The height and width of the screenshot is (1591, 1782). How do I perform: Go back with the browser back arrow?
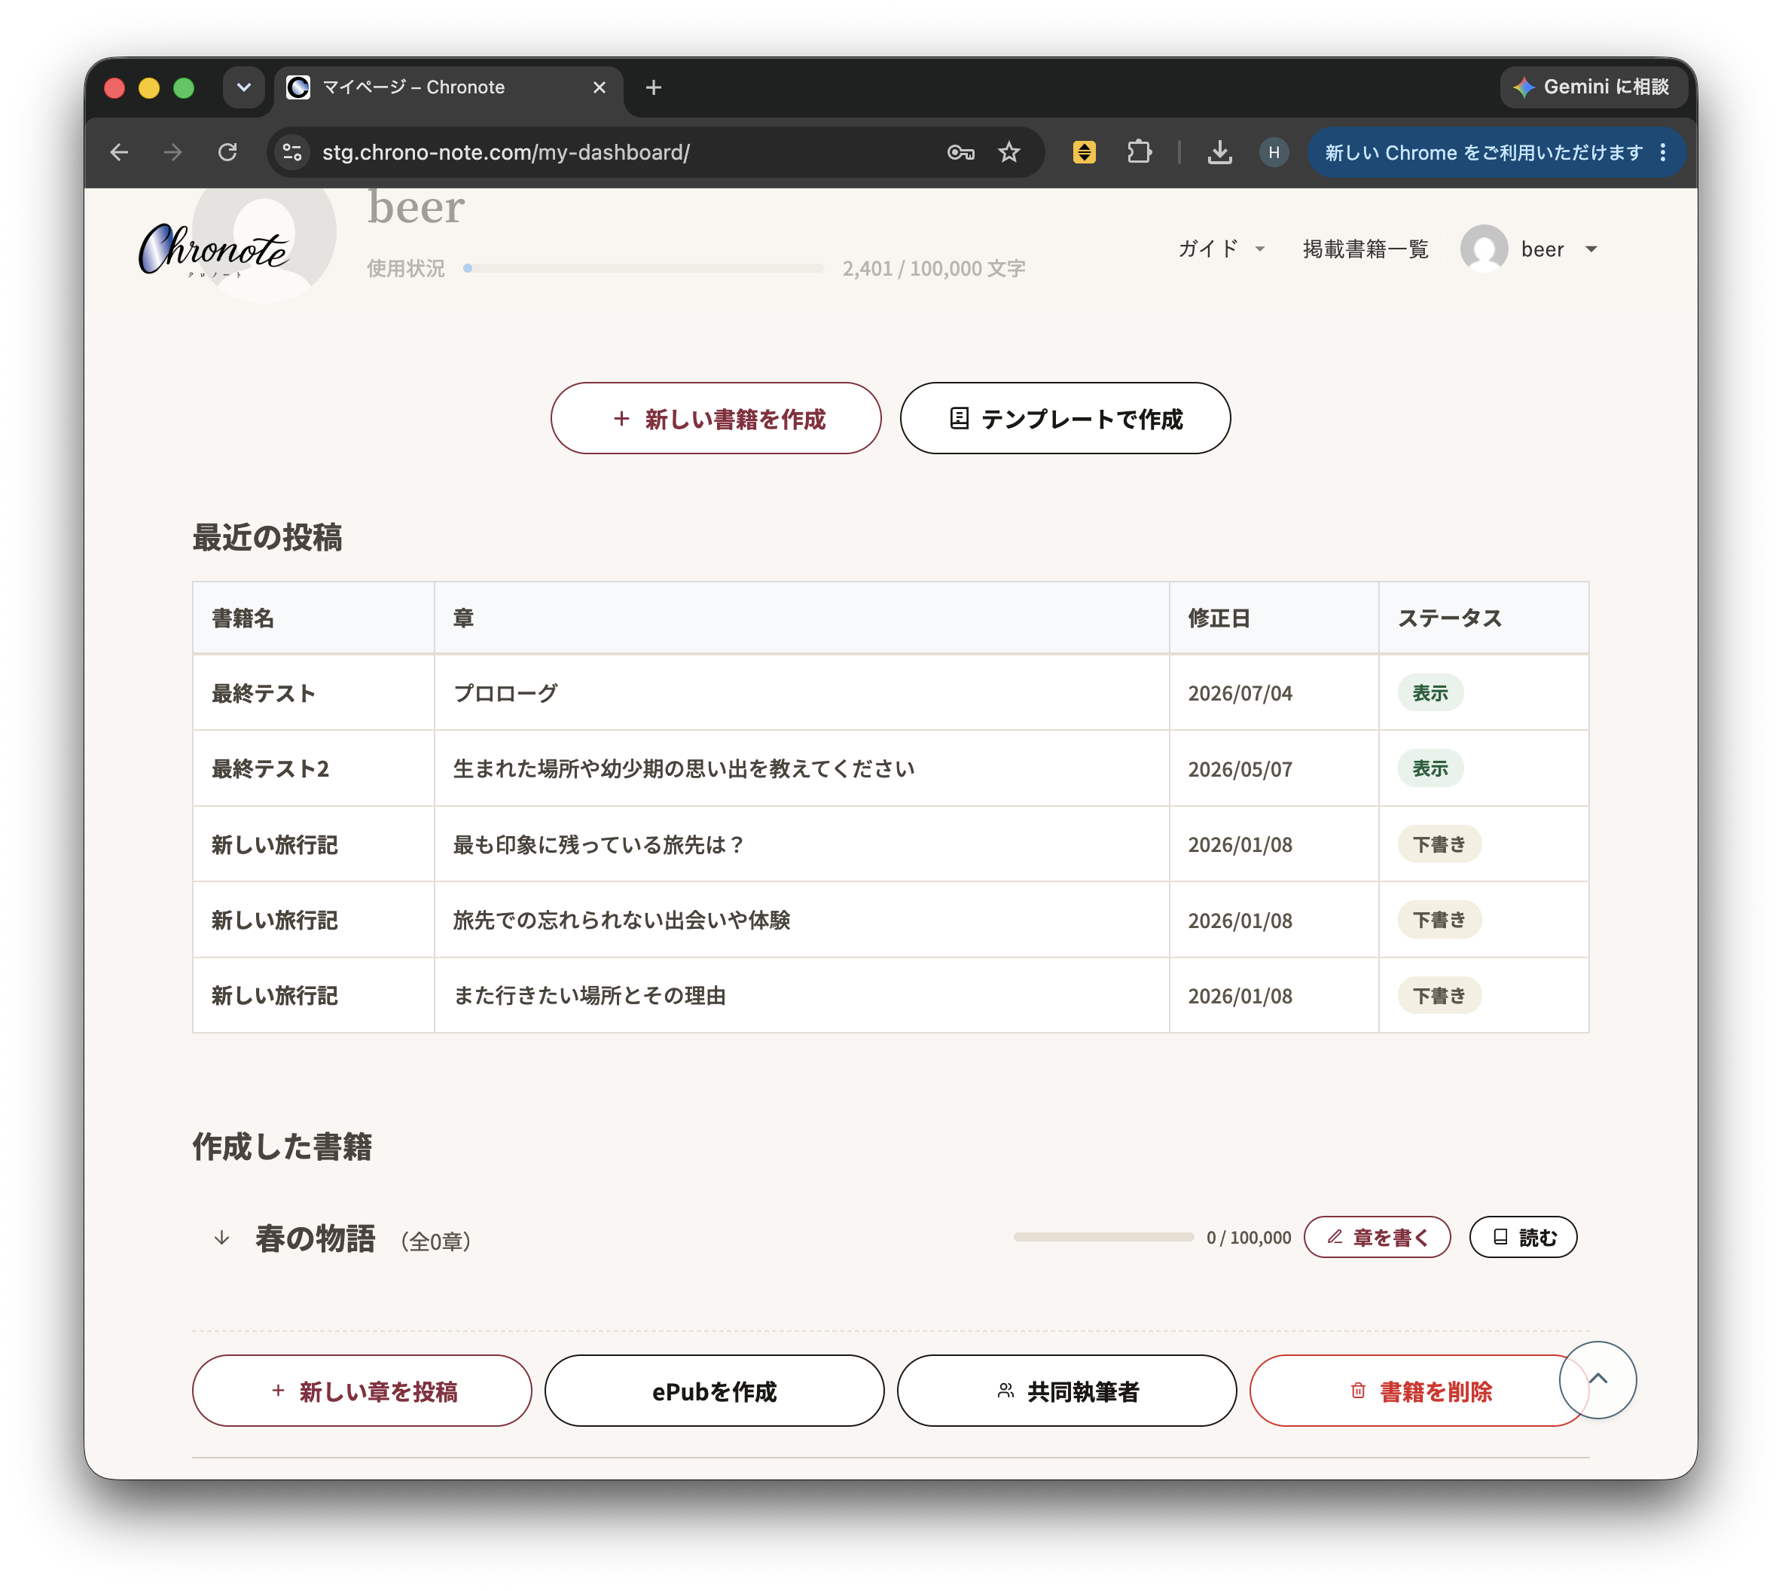(120, 152)
